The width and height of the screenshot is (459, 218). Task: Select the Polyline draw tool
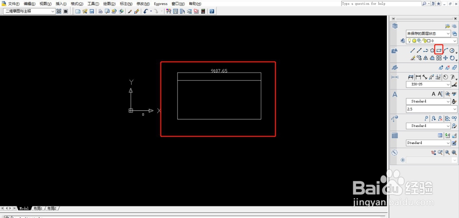click(425, 50)
